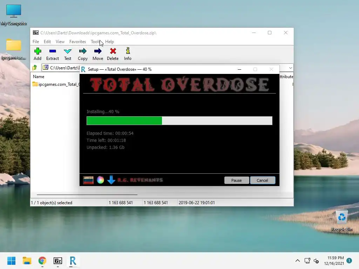This screenshot has height=269, width=359.
Task: Maximize the 7-Zip window
Action: (270, 33)
